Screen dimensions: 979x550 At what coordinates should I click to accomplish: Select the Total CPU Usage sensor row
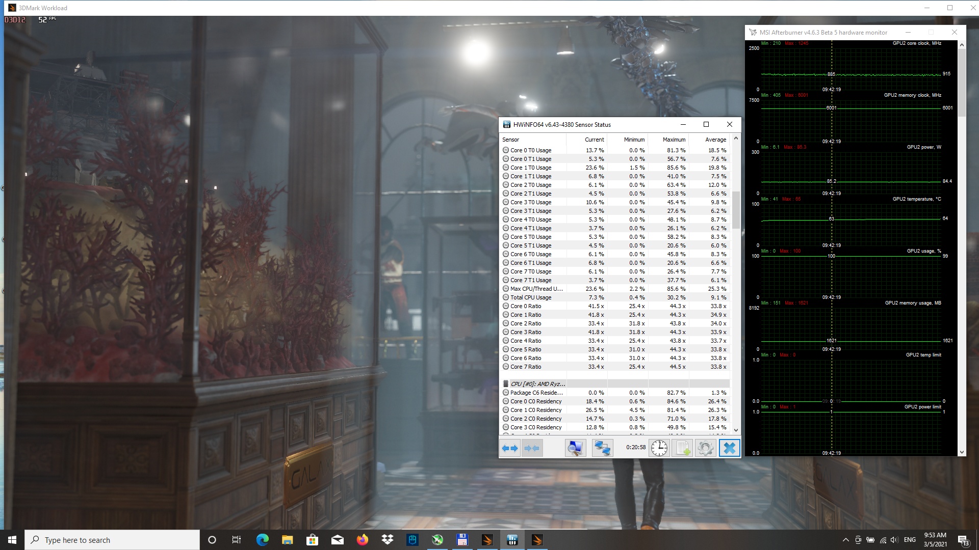[x=531, y=297]
